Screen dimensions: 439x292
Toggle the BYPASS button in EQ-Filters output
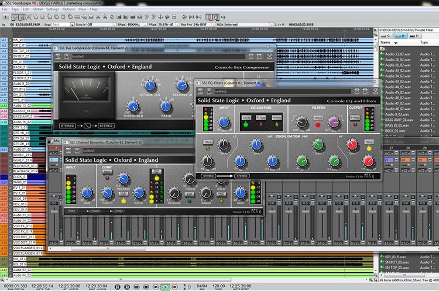click(x=355, y=118)
